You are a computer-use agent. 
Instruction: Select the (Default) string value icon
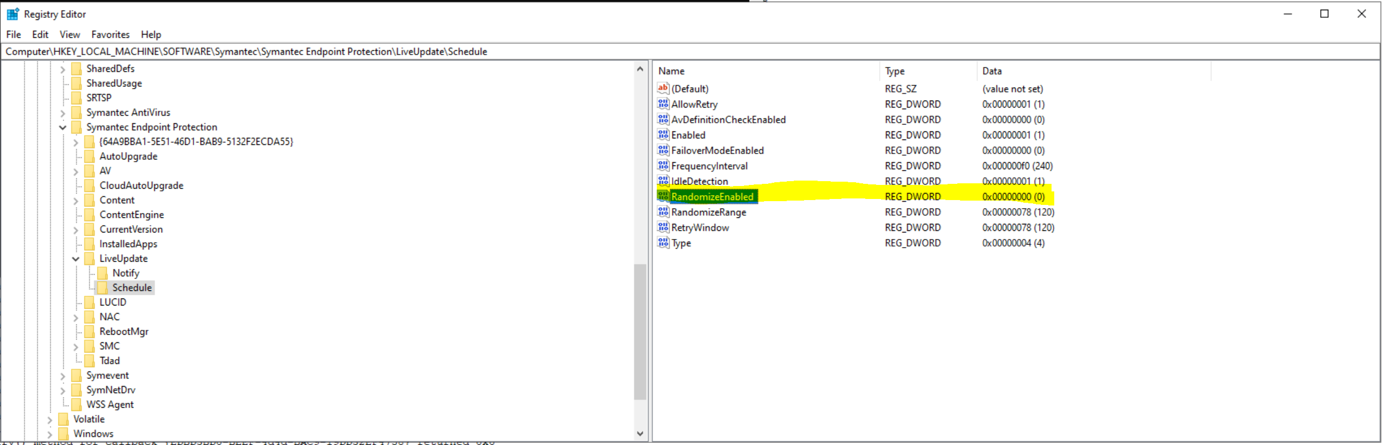[663, 88]
